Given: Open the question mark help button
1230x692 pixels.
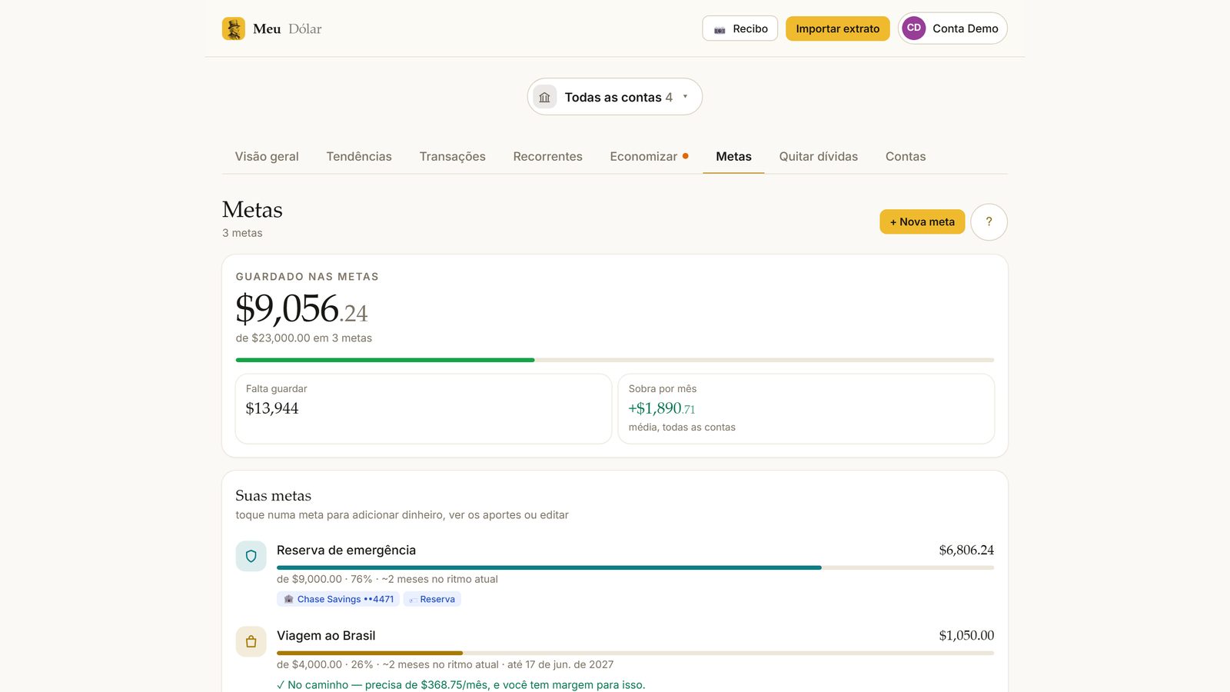Looking at the screenshot, I should point(989,221).
